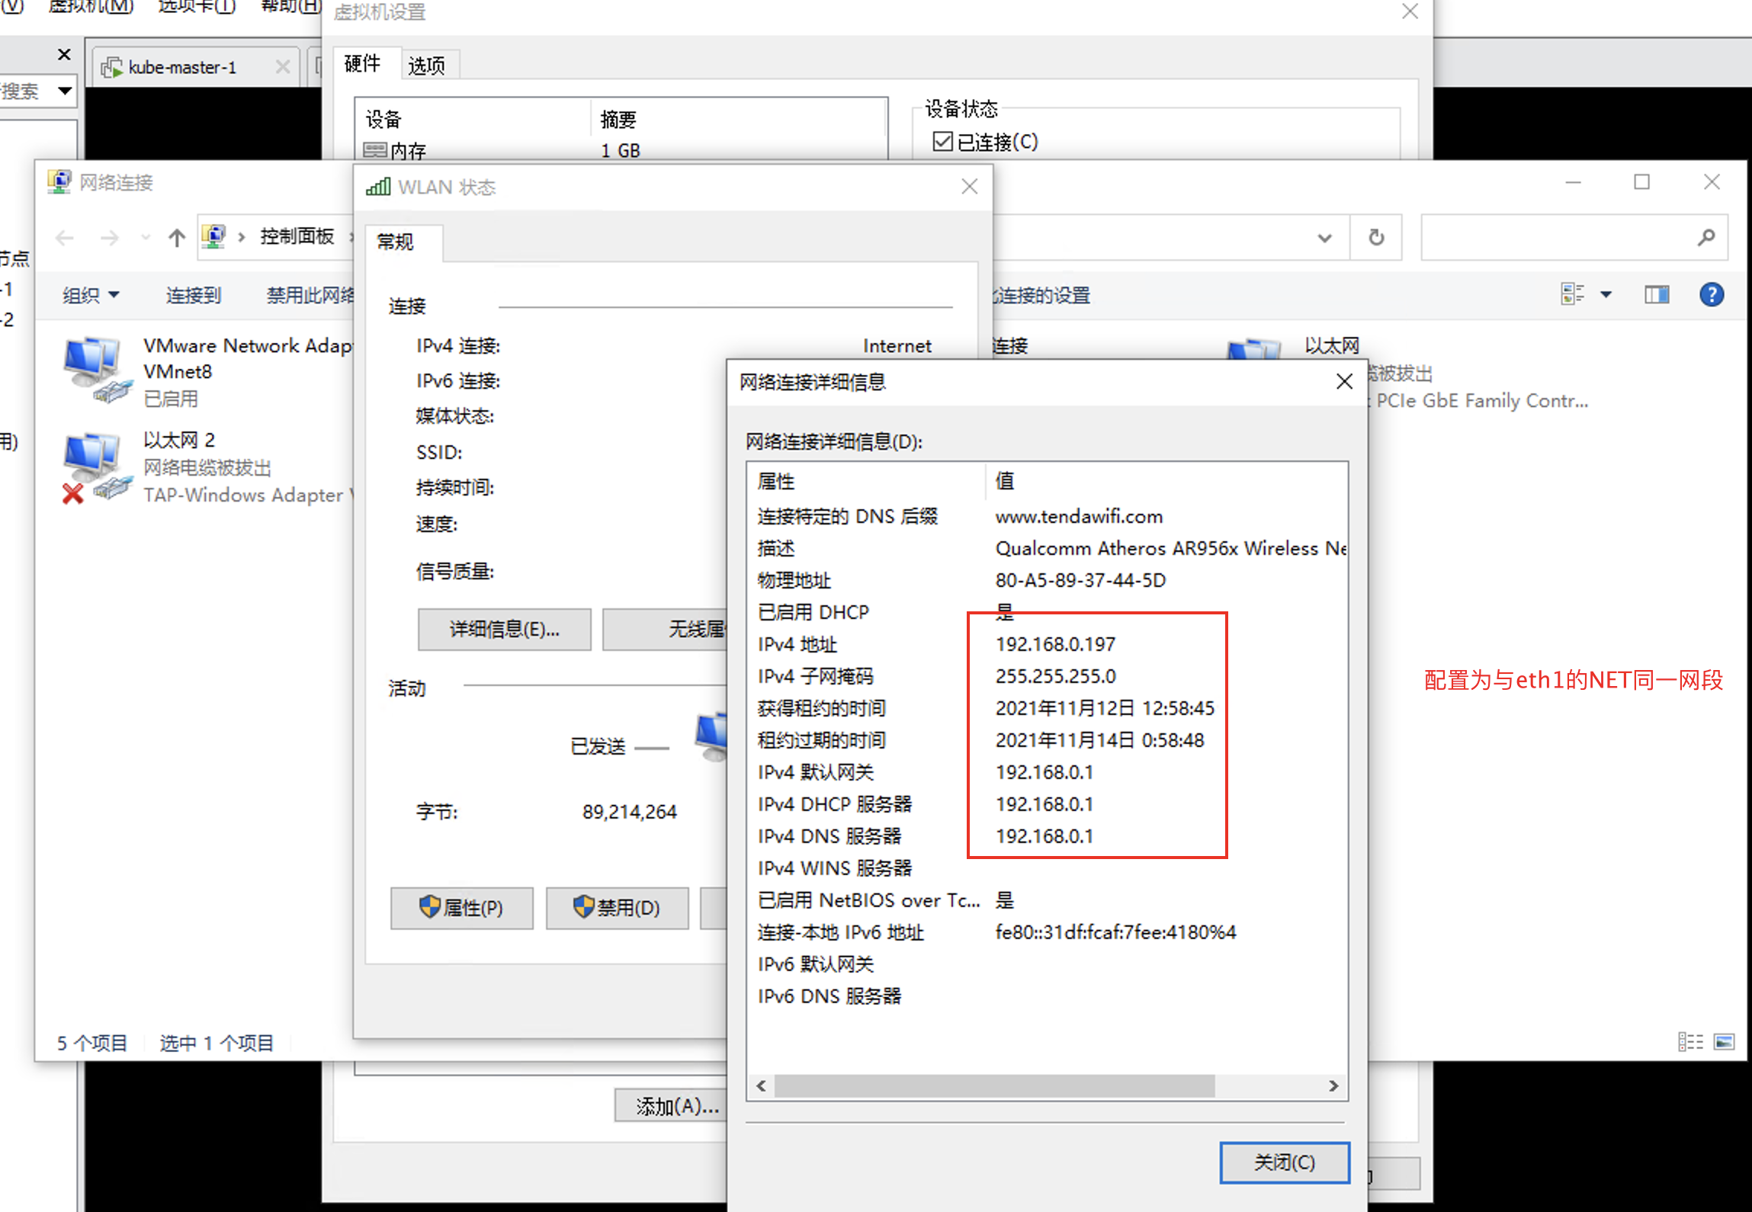The height and width of the screenshot is (1212, 1752).
Task: Open the view options dropdown arrow
Action: (x=1606, y=295)
